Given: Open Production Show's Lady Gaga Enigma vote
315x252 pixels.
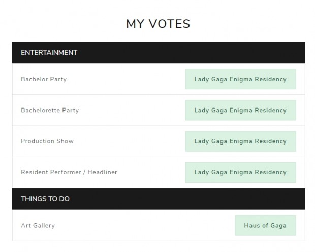Looking at the screenshot, I should (x=240, y=141).
